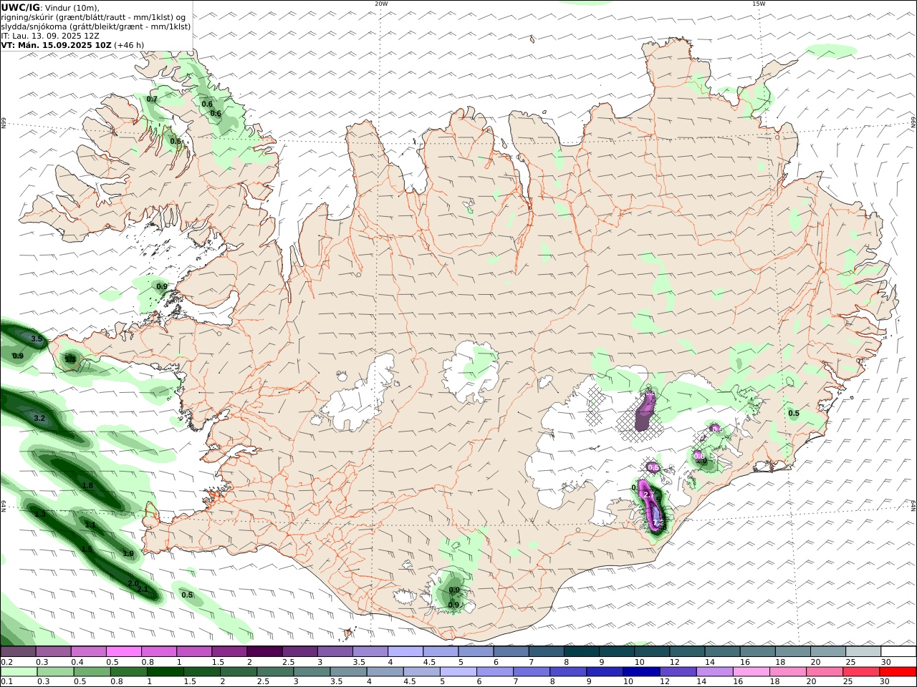
Task: Click the dusky mauve 0.2 swatch on the upper scale
Action: click(x=19, y=651)
